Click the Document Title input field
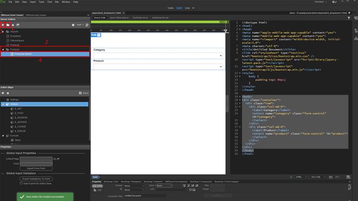Screen dimensions: 358x201 pyautogui.click(x=145, y=196)
